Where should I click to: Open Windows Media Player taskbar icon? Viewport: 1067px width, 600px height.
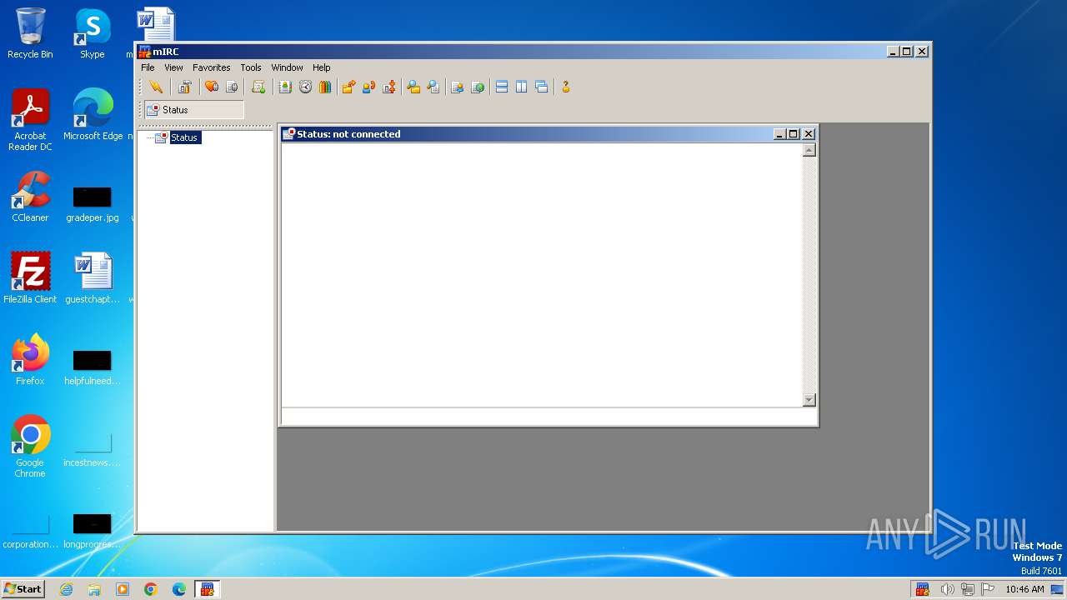[x=123, y=589]
